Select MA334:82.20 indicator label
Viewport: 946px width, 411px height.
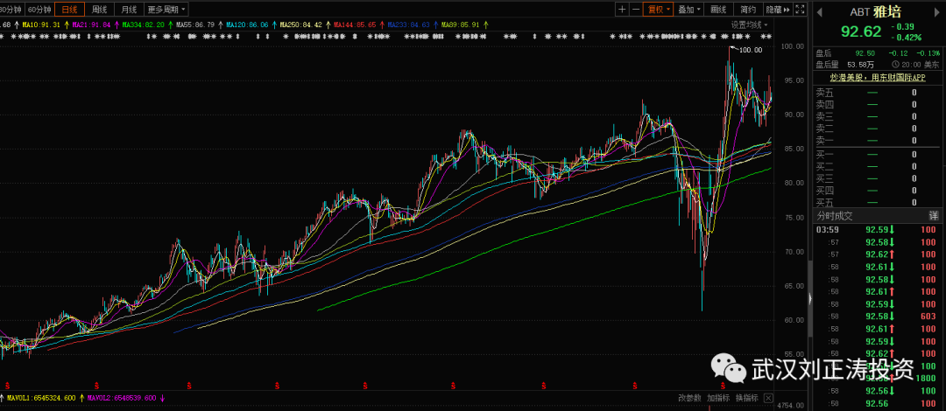point(143,24)
